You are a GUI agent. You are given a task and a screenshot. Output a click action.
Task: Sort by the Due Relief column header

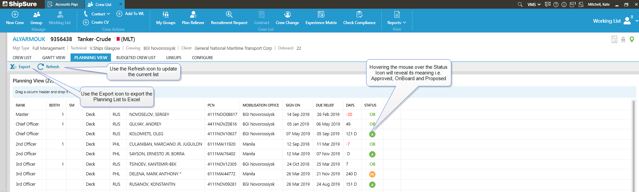coord(325,105)
